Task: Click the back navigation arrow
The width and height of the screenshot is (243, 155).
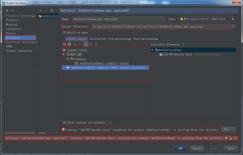Action: [7, 11]
